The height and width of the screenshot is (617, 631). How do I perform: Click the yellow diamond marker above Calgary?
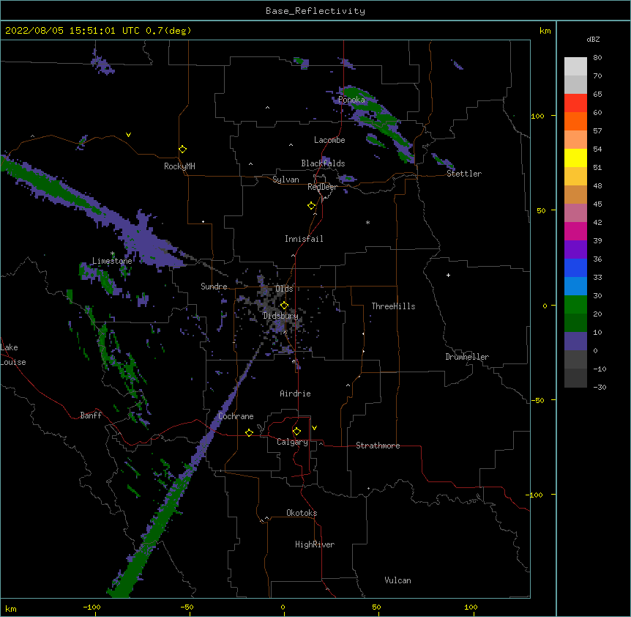(296, 432)
